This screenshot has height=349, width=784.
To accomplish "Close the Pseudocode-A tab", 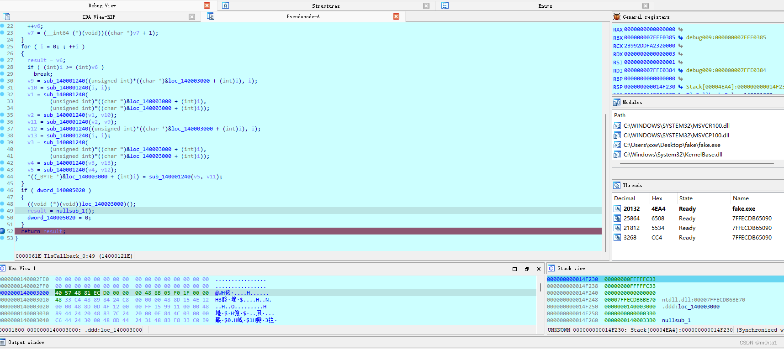I will 396,16.
